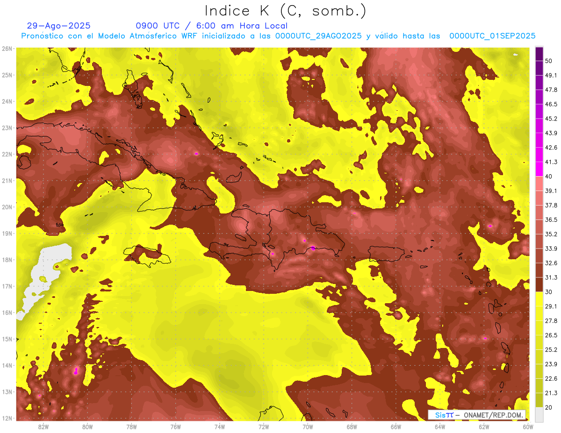Click the latitude label '12N'
This screenshot has height=433, width=561.
click(x=7, y=418)
